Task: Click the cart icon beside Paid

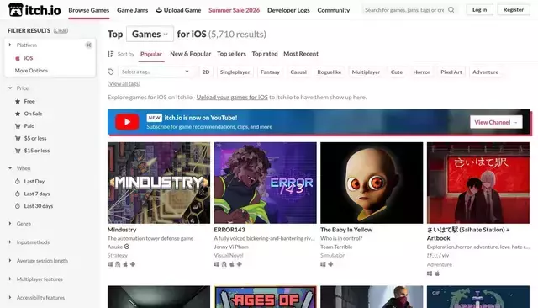Action: pos(18,126)
